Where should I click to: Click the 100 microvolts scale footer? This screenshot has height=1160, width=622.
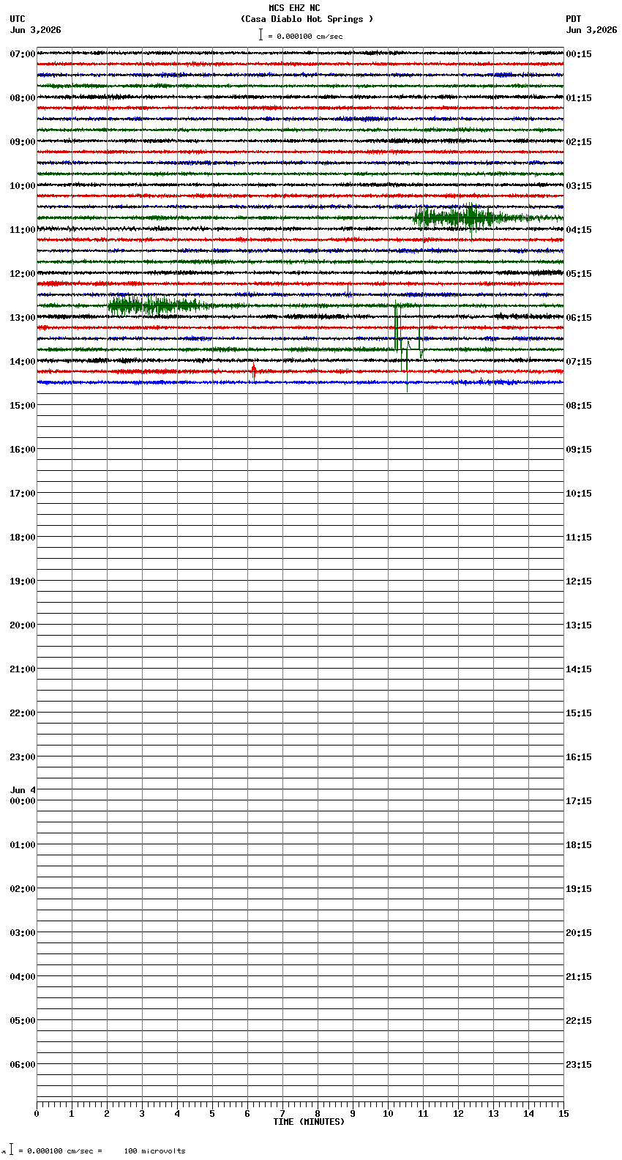154,1151
